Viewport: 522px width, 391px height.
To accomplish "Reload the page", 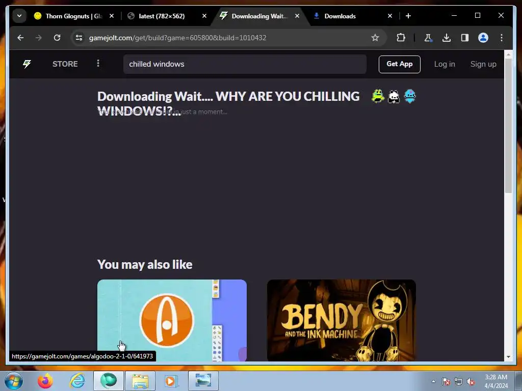I will tap(57, 38).
